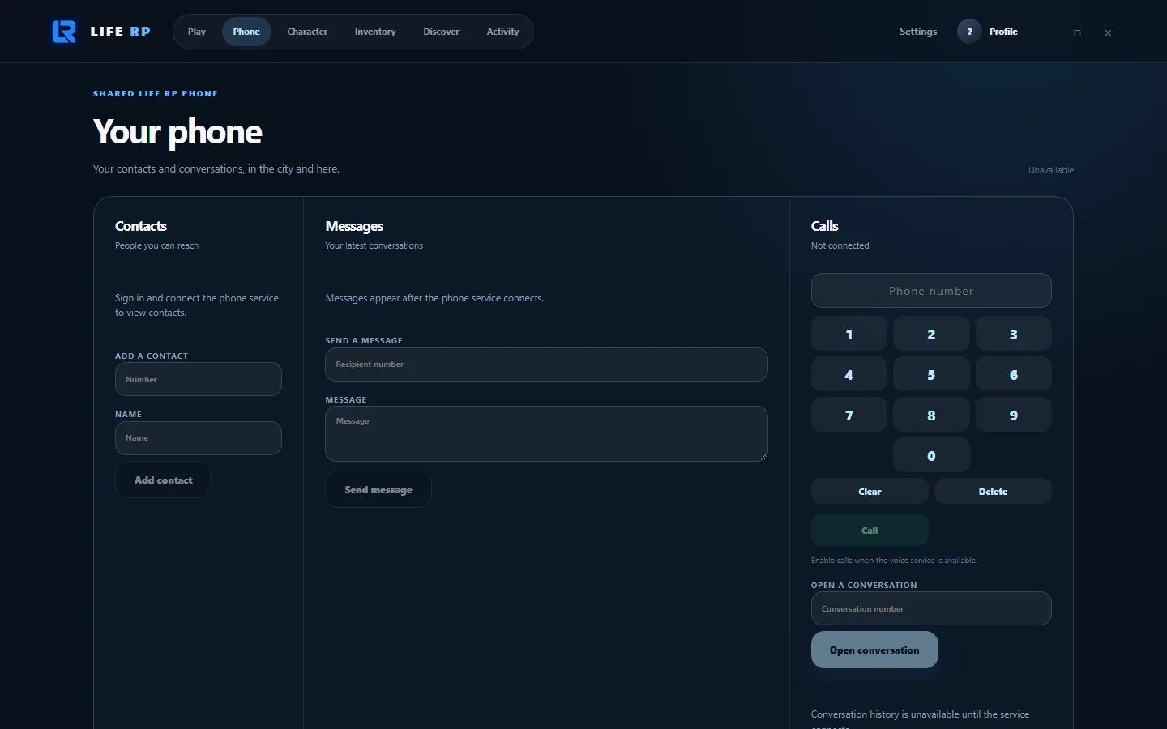1167x729 pixels.
Task: Tap keypad digit 6
Action: click(1014, 374)
